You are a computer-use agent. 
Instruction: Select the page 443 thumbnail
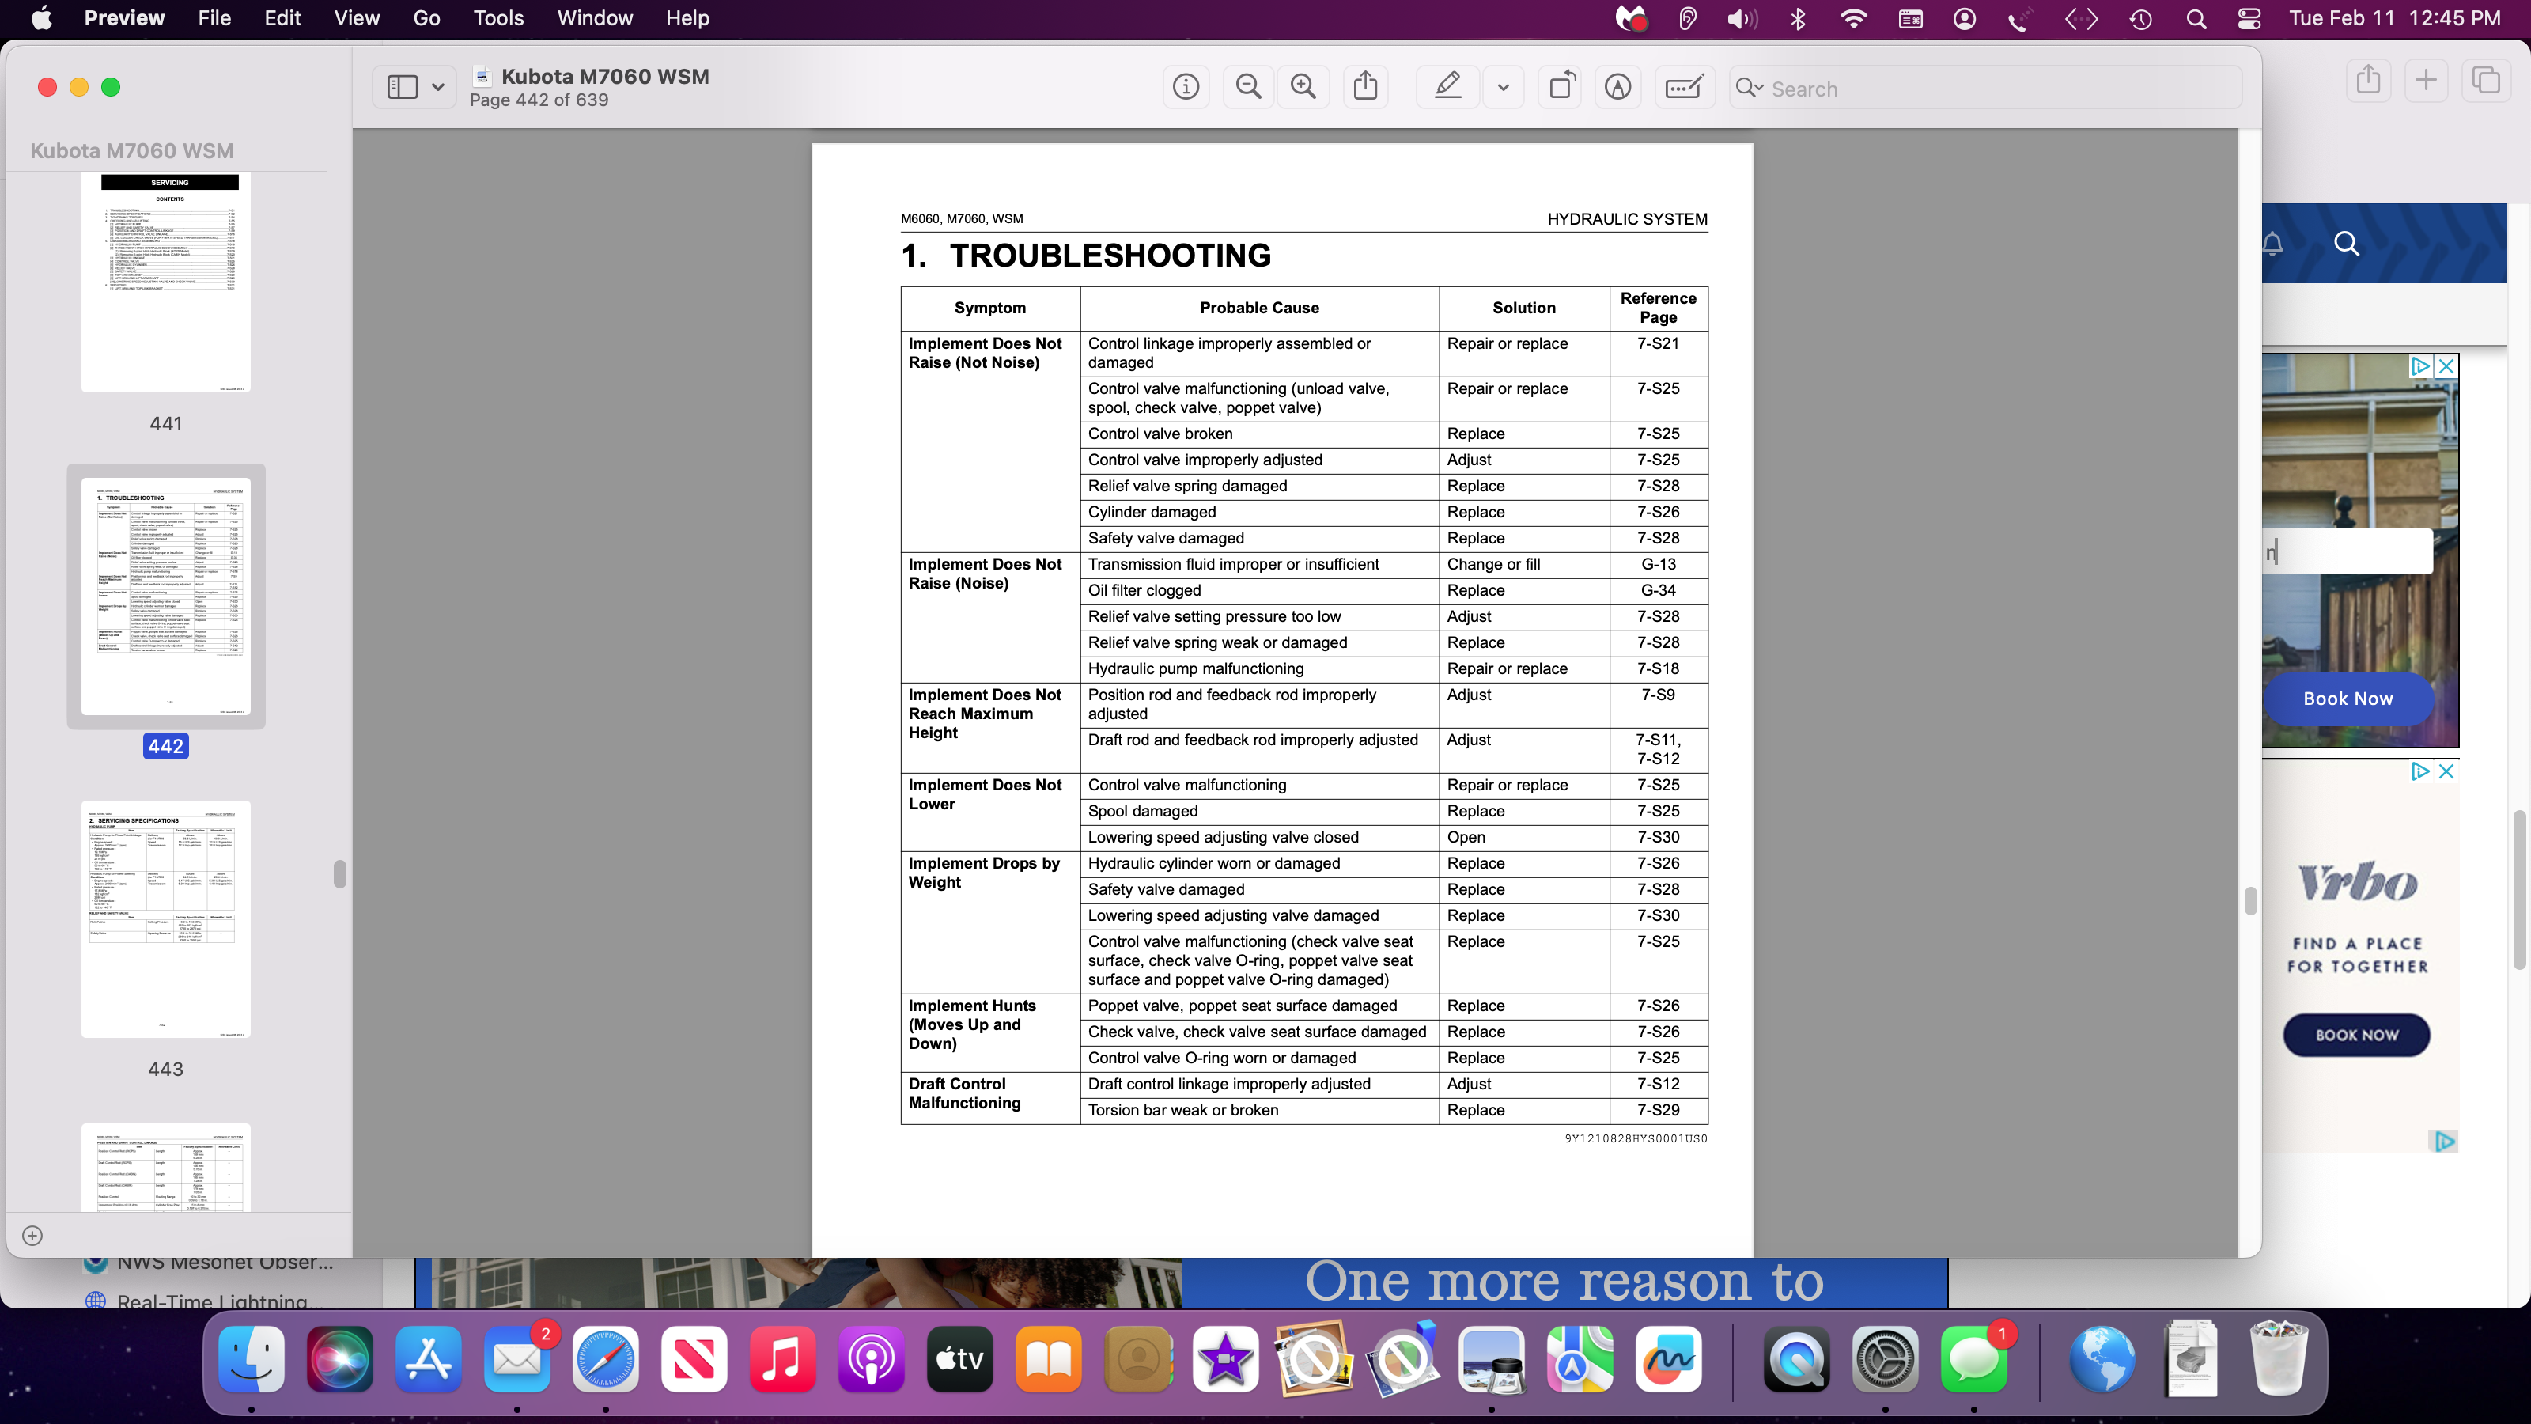tap(166, 918)
